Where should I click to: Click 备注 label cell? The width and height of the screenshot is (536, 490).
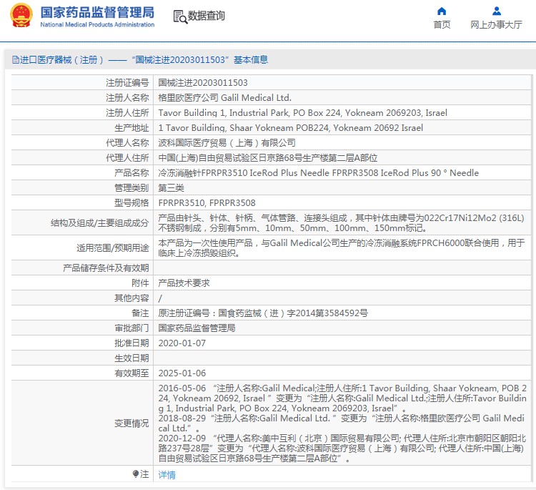click(x=82, y=313)
